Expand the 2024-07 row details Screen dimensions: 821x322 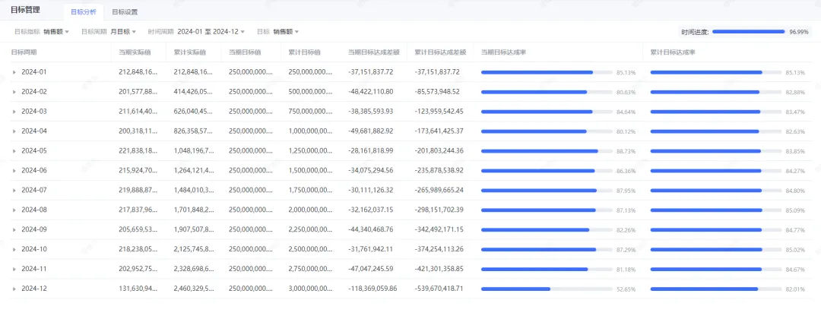pyautogui.click(x=14, y=191)
